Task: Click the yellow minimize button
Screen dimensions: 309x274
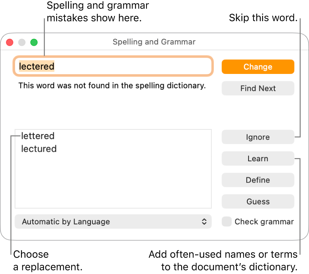Action: pyautogui.click(x=22, y=42)
